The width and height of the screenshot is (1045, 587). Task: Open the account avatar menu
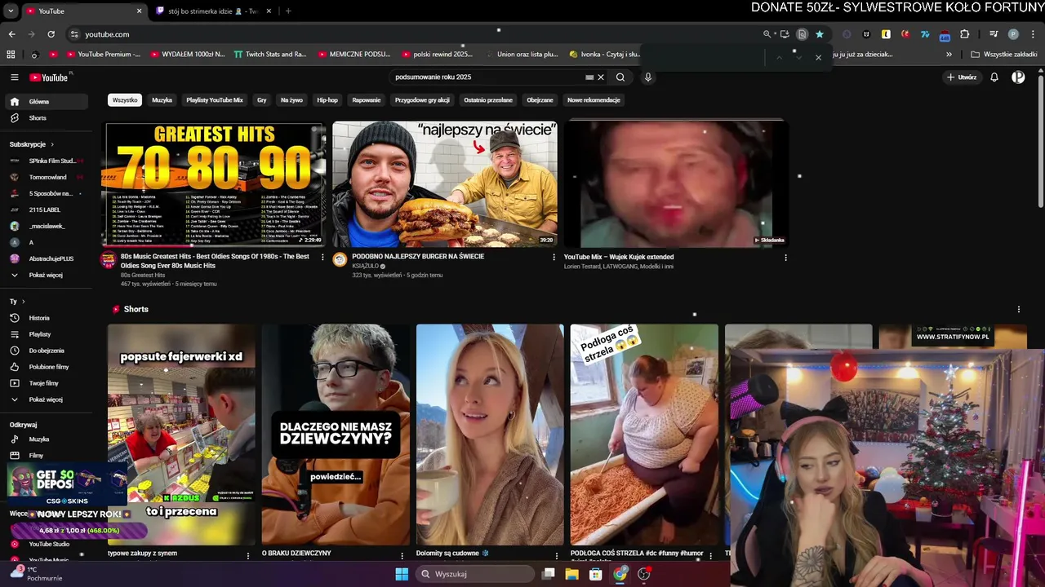coord(1018,77)
